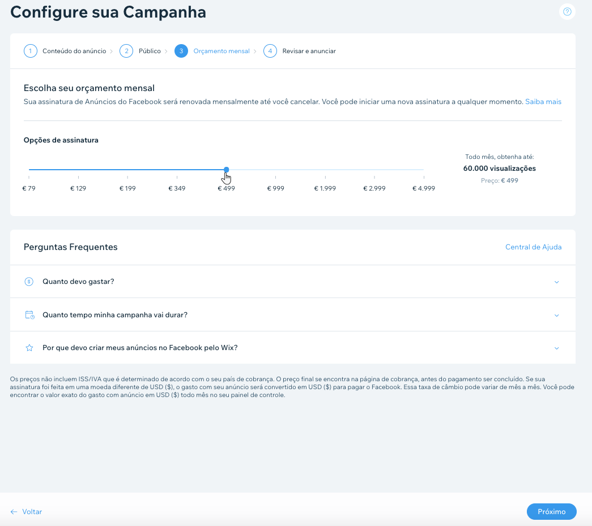Open the Central de Ajuda link
This screenshot has width=592, height=526.
point(534,247)
